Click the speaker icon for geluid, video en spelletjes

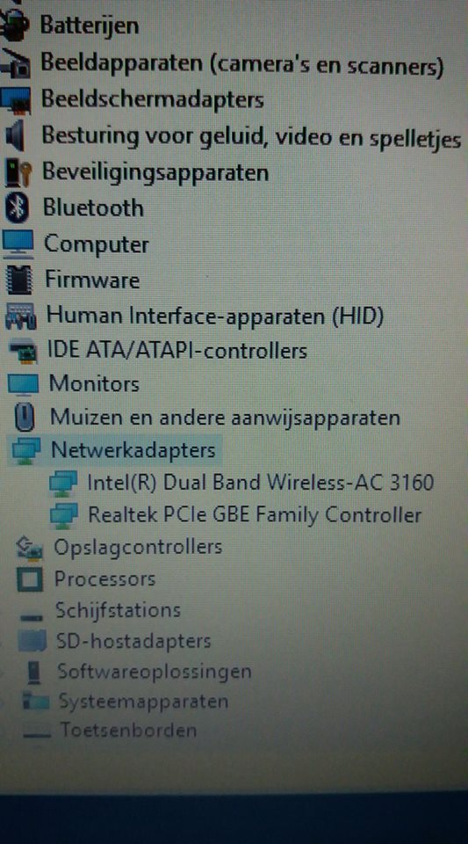15,135
